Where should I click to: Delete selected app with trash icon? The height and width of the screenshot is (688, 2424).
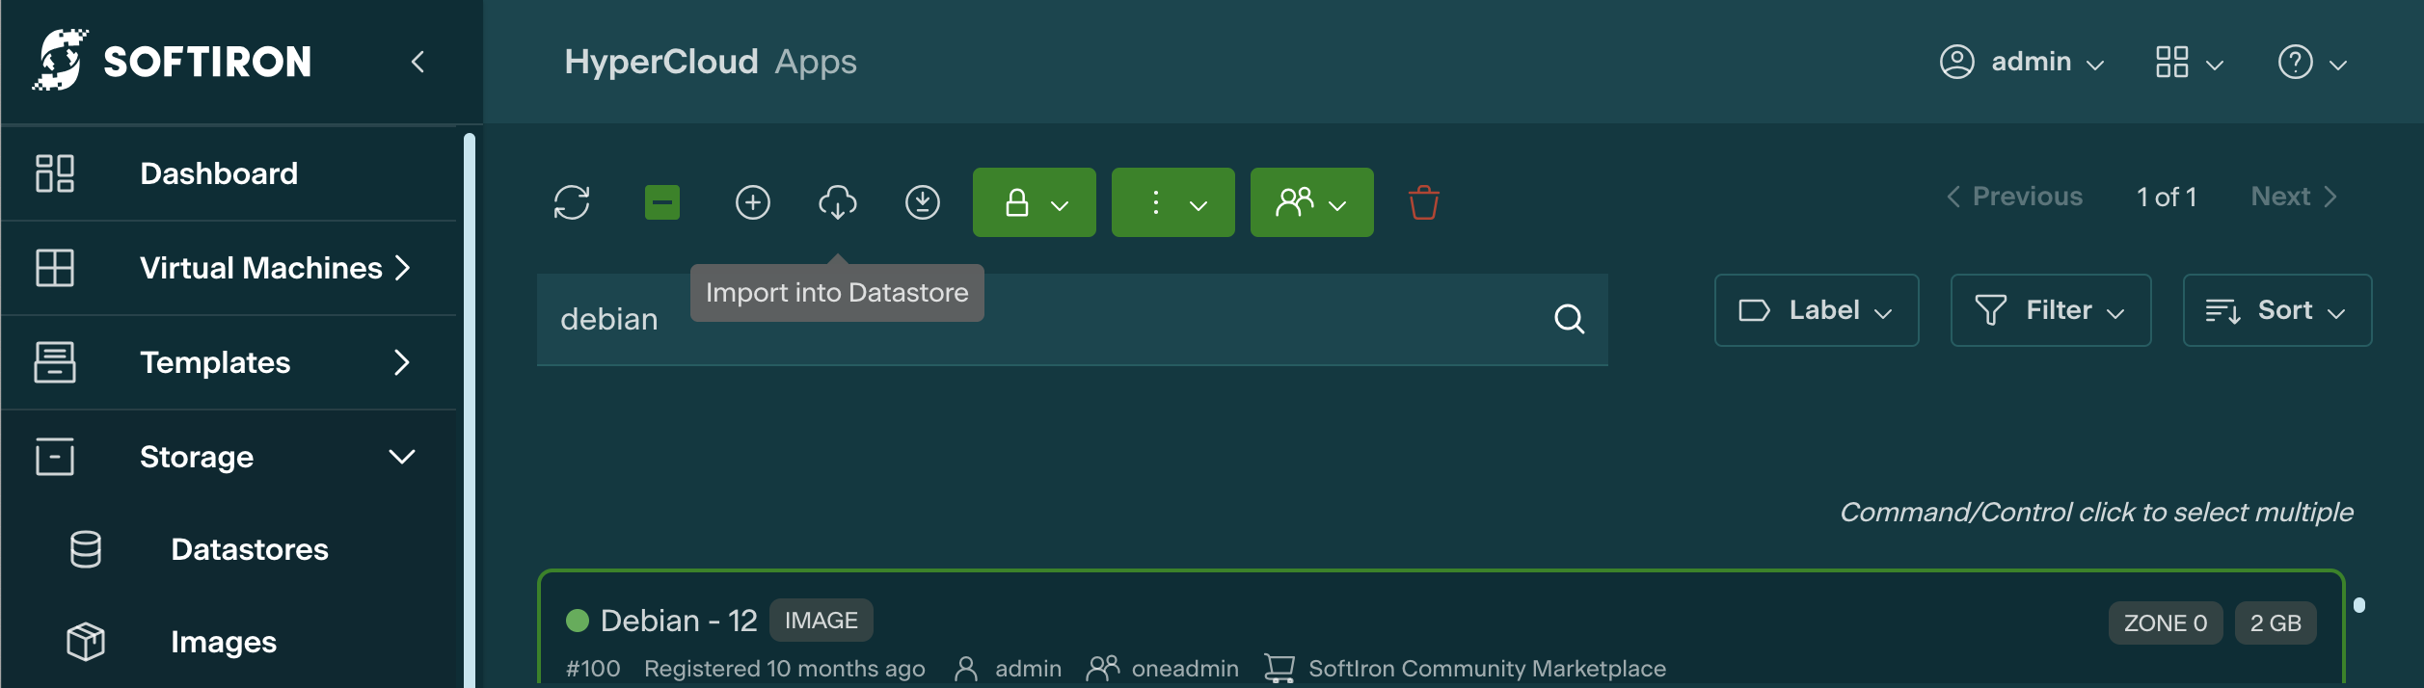pyautogui.click(x=1423, y=202)
